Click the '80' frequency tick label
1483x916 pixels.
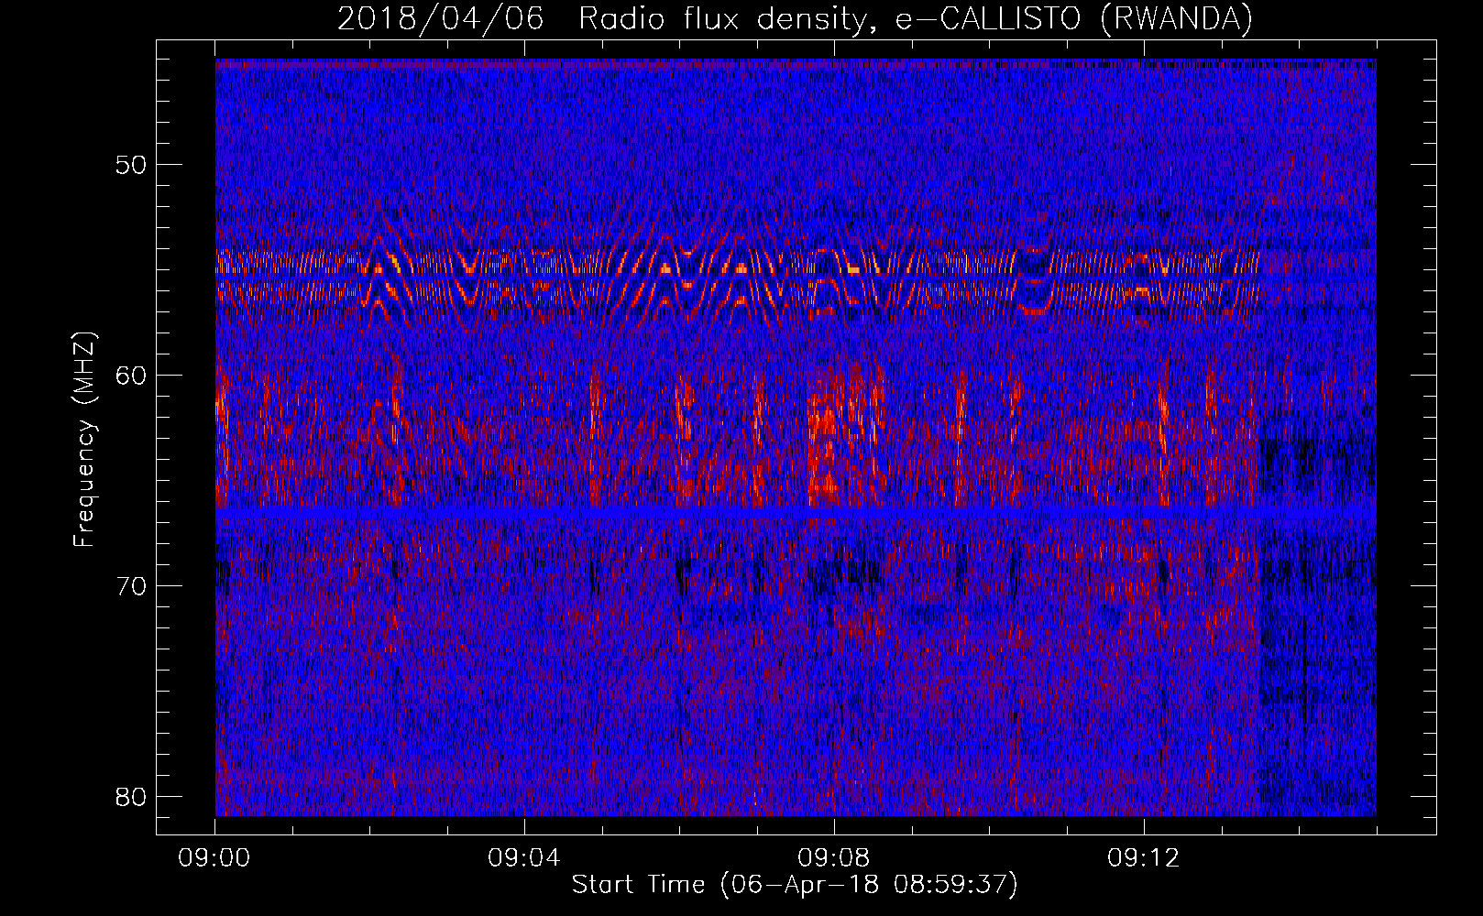pos(132,796)
